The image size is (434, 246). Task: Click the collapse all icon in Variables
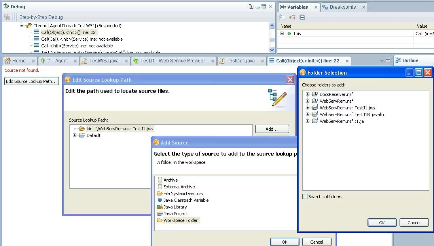coord(302,17)
